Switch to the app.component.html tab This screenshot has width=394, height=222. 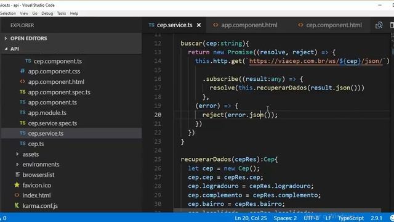coord(249,25)
